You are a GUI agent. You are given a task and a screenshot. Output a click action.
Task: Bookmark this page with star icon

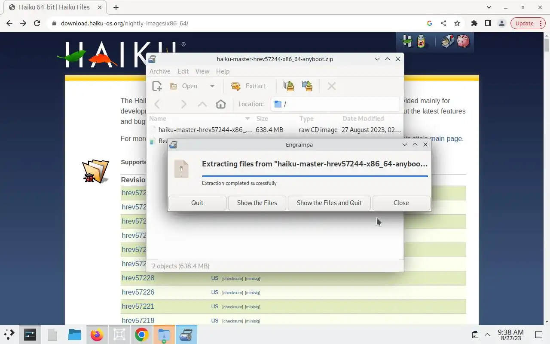pyautogui.click(x=457, y=23)
